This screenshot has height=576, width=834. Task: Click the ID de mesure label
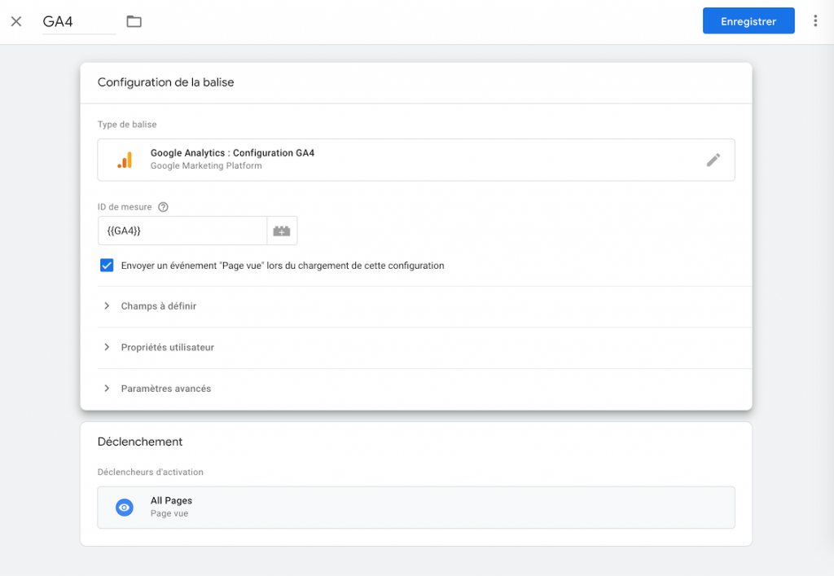[x=125, y=207]
